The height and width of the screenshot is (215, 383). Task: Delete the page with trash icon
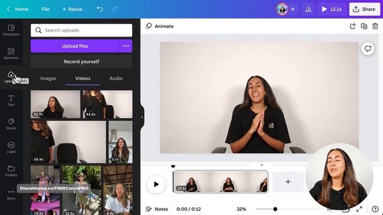pos(375,26)
